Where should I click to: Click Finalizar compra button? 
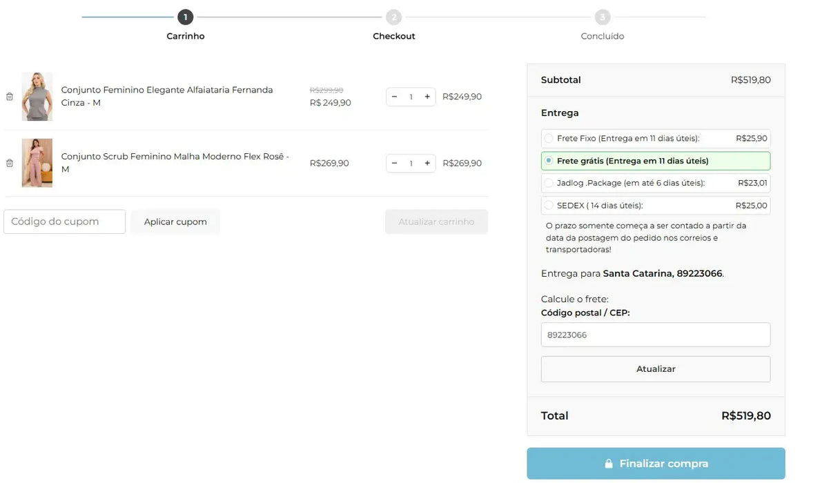[656, 464]
